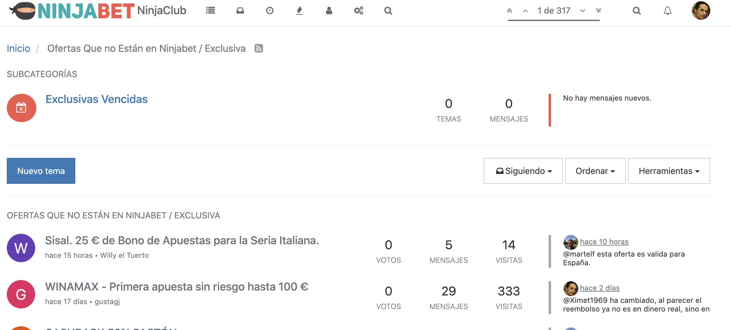Go to the Inicio breadcrumb
730x330 pixels.
[x=19, y=48]
